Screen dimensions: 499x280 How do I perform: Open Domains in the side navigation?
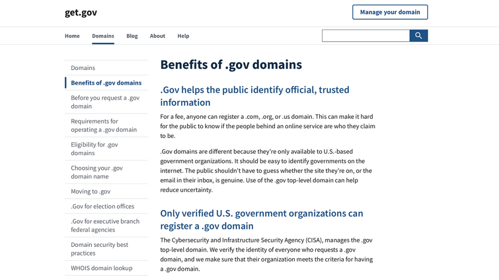[106, 68]
